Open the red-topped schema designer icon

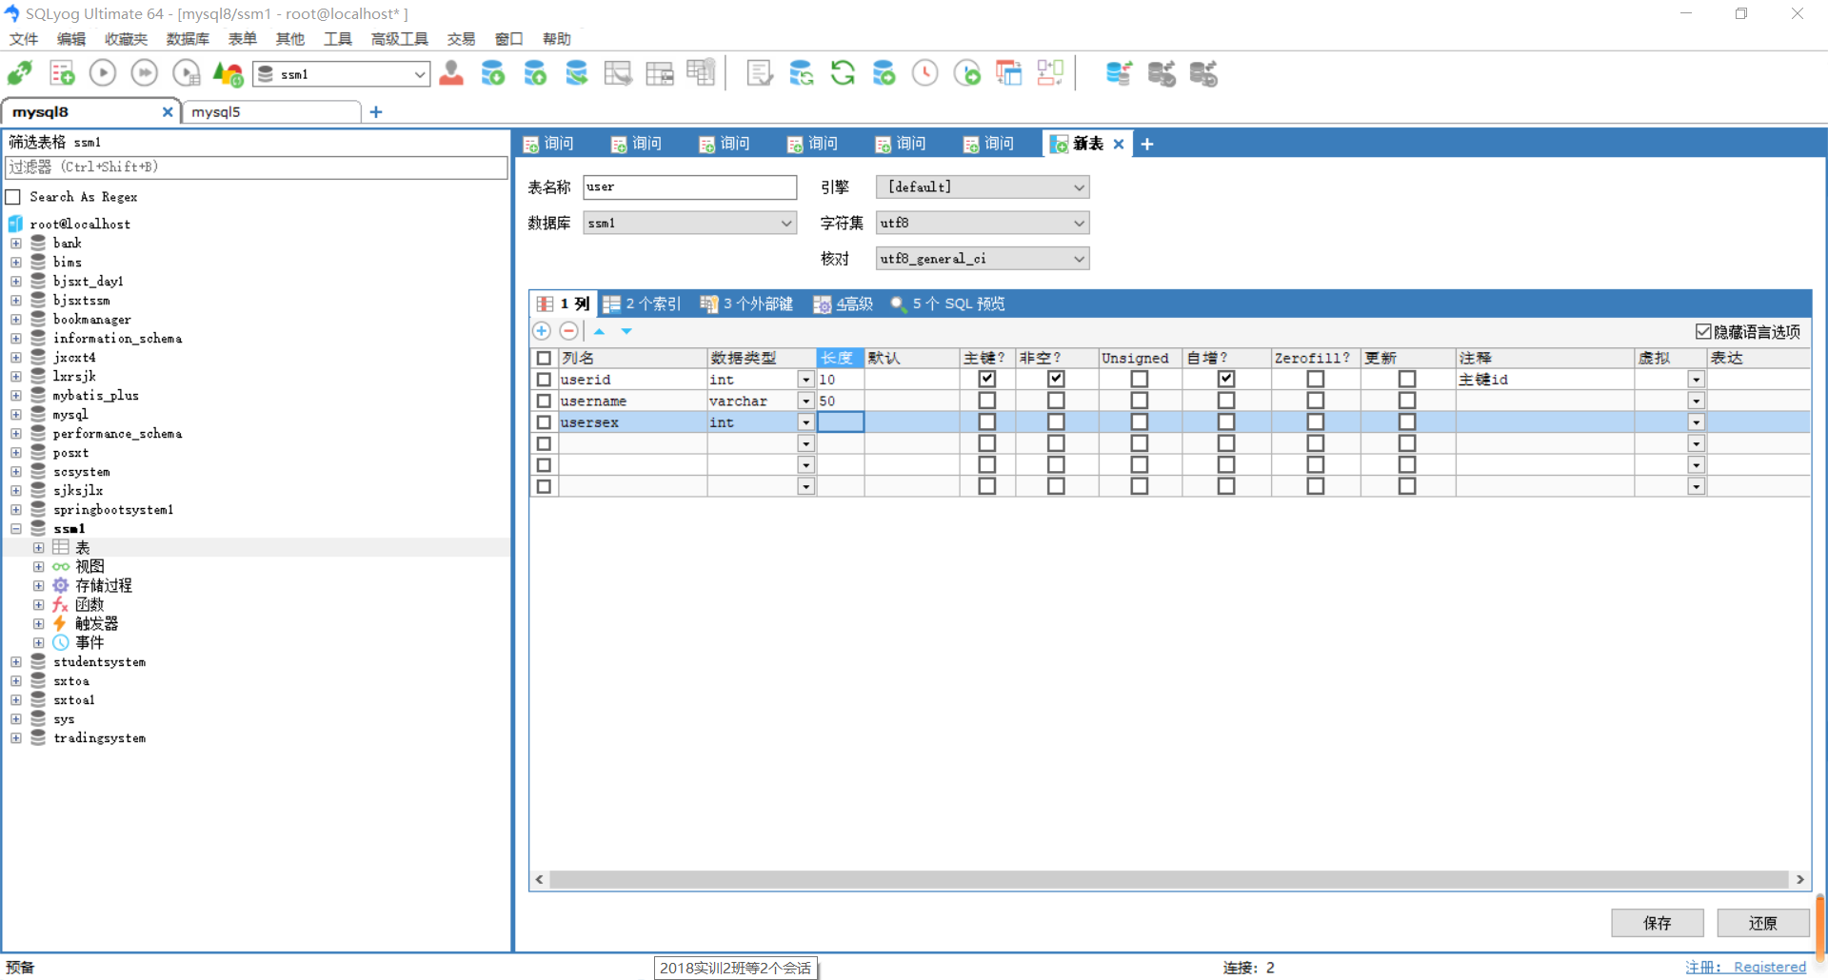[x=1008, y=73]
